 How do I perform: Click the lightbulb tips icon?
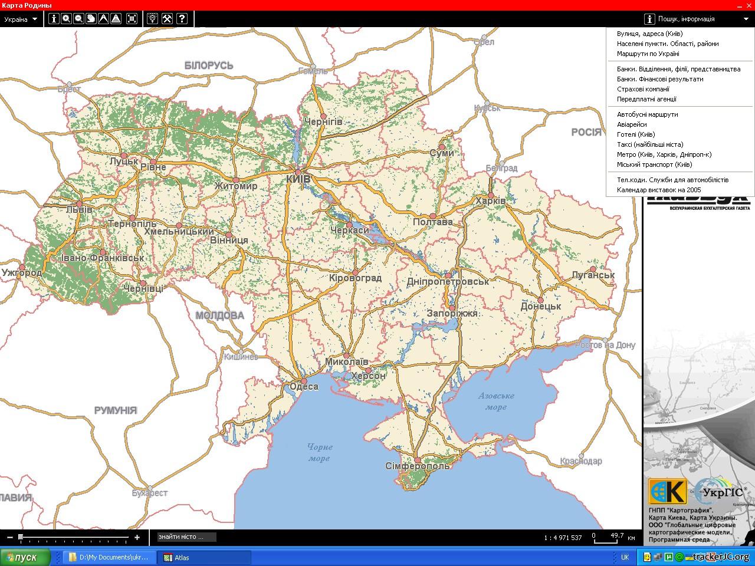click(153, 19)
